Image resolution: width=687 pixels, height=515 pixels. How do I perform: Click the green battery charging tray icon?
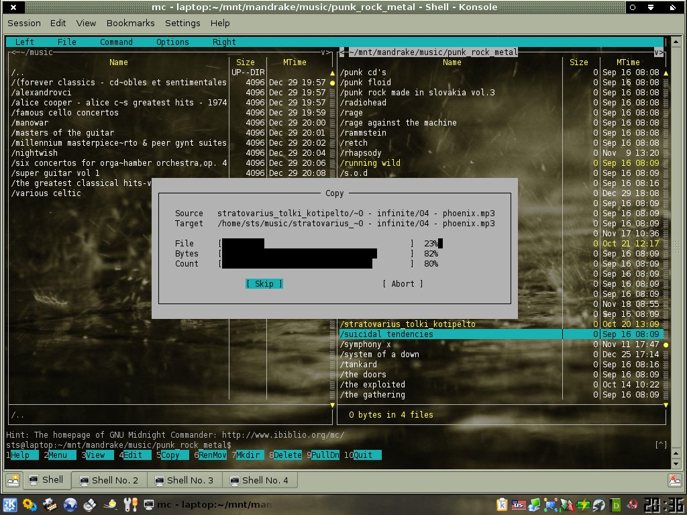tap(583, 506)
